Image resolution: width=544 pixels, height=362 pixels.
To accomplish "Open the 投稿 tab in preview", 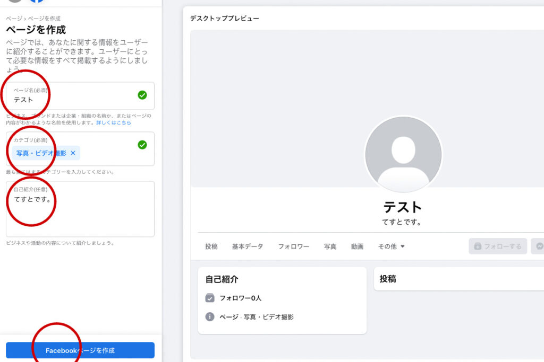I will (211, 246).
